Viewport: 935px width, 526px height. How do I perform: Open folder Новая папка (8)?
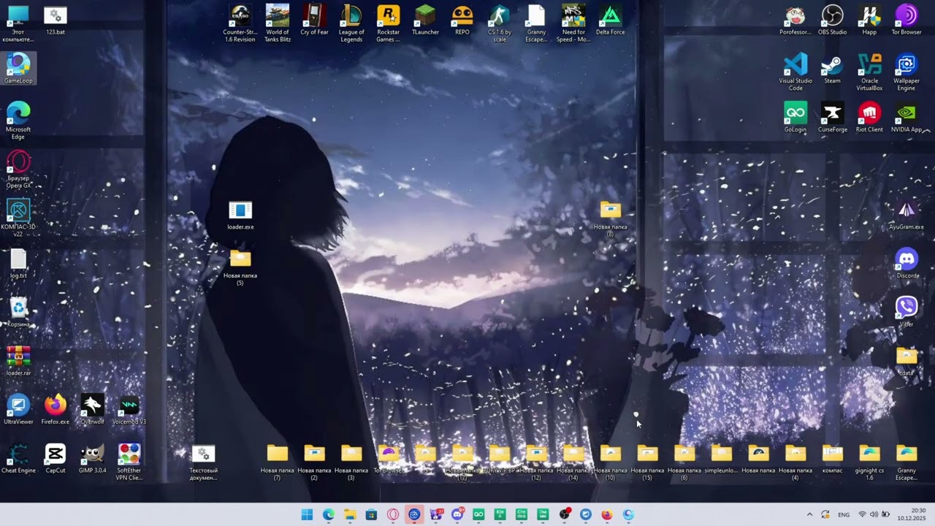pos(610,218)
